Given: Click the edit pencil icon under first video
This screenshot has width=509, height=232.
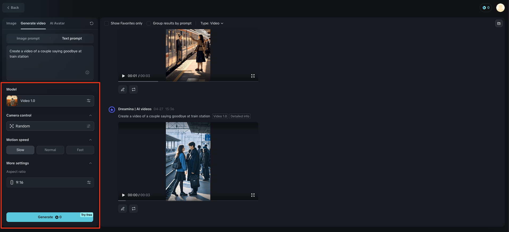Looking at the screenshot, I should pyautogui.click(x=123, y=89).
